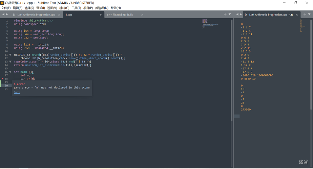Screen dimensions: 313x169
Task: Open right pane tab list dropdown
Action: click(x=309, y=15)
